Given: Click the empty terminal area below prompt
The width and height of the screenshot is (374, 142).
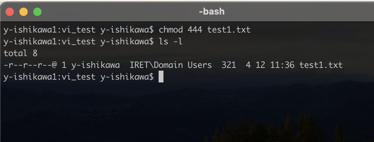Looking at the screenshot, I should click(x=187, y=112).
